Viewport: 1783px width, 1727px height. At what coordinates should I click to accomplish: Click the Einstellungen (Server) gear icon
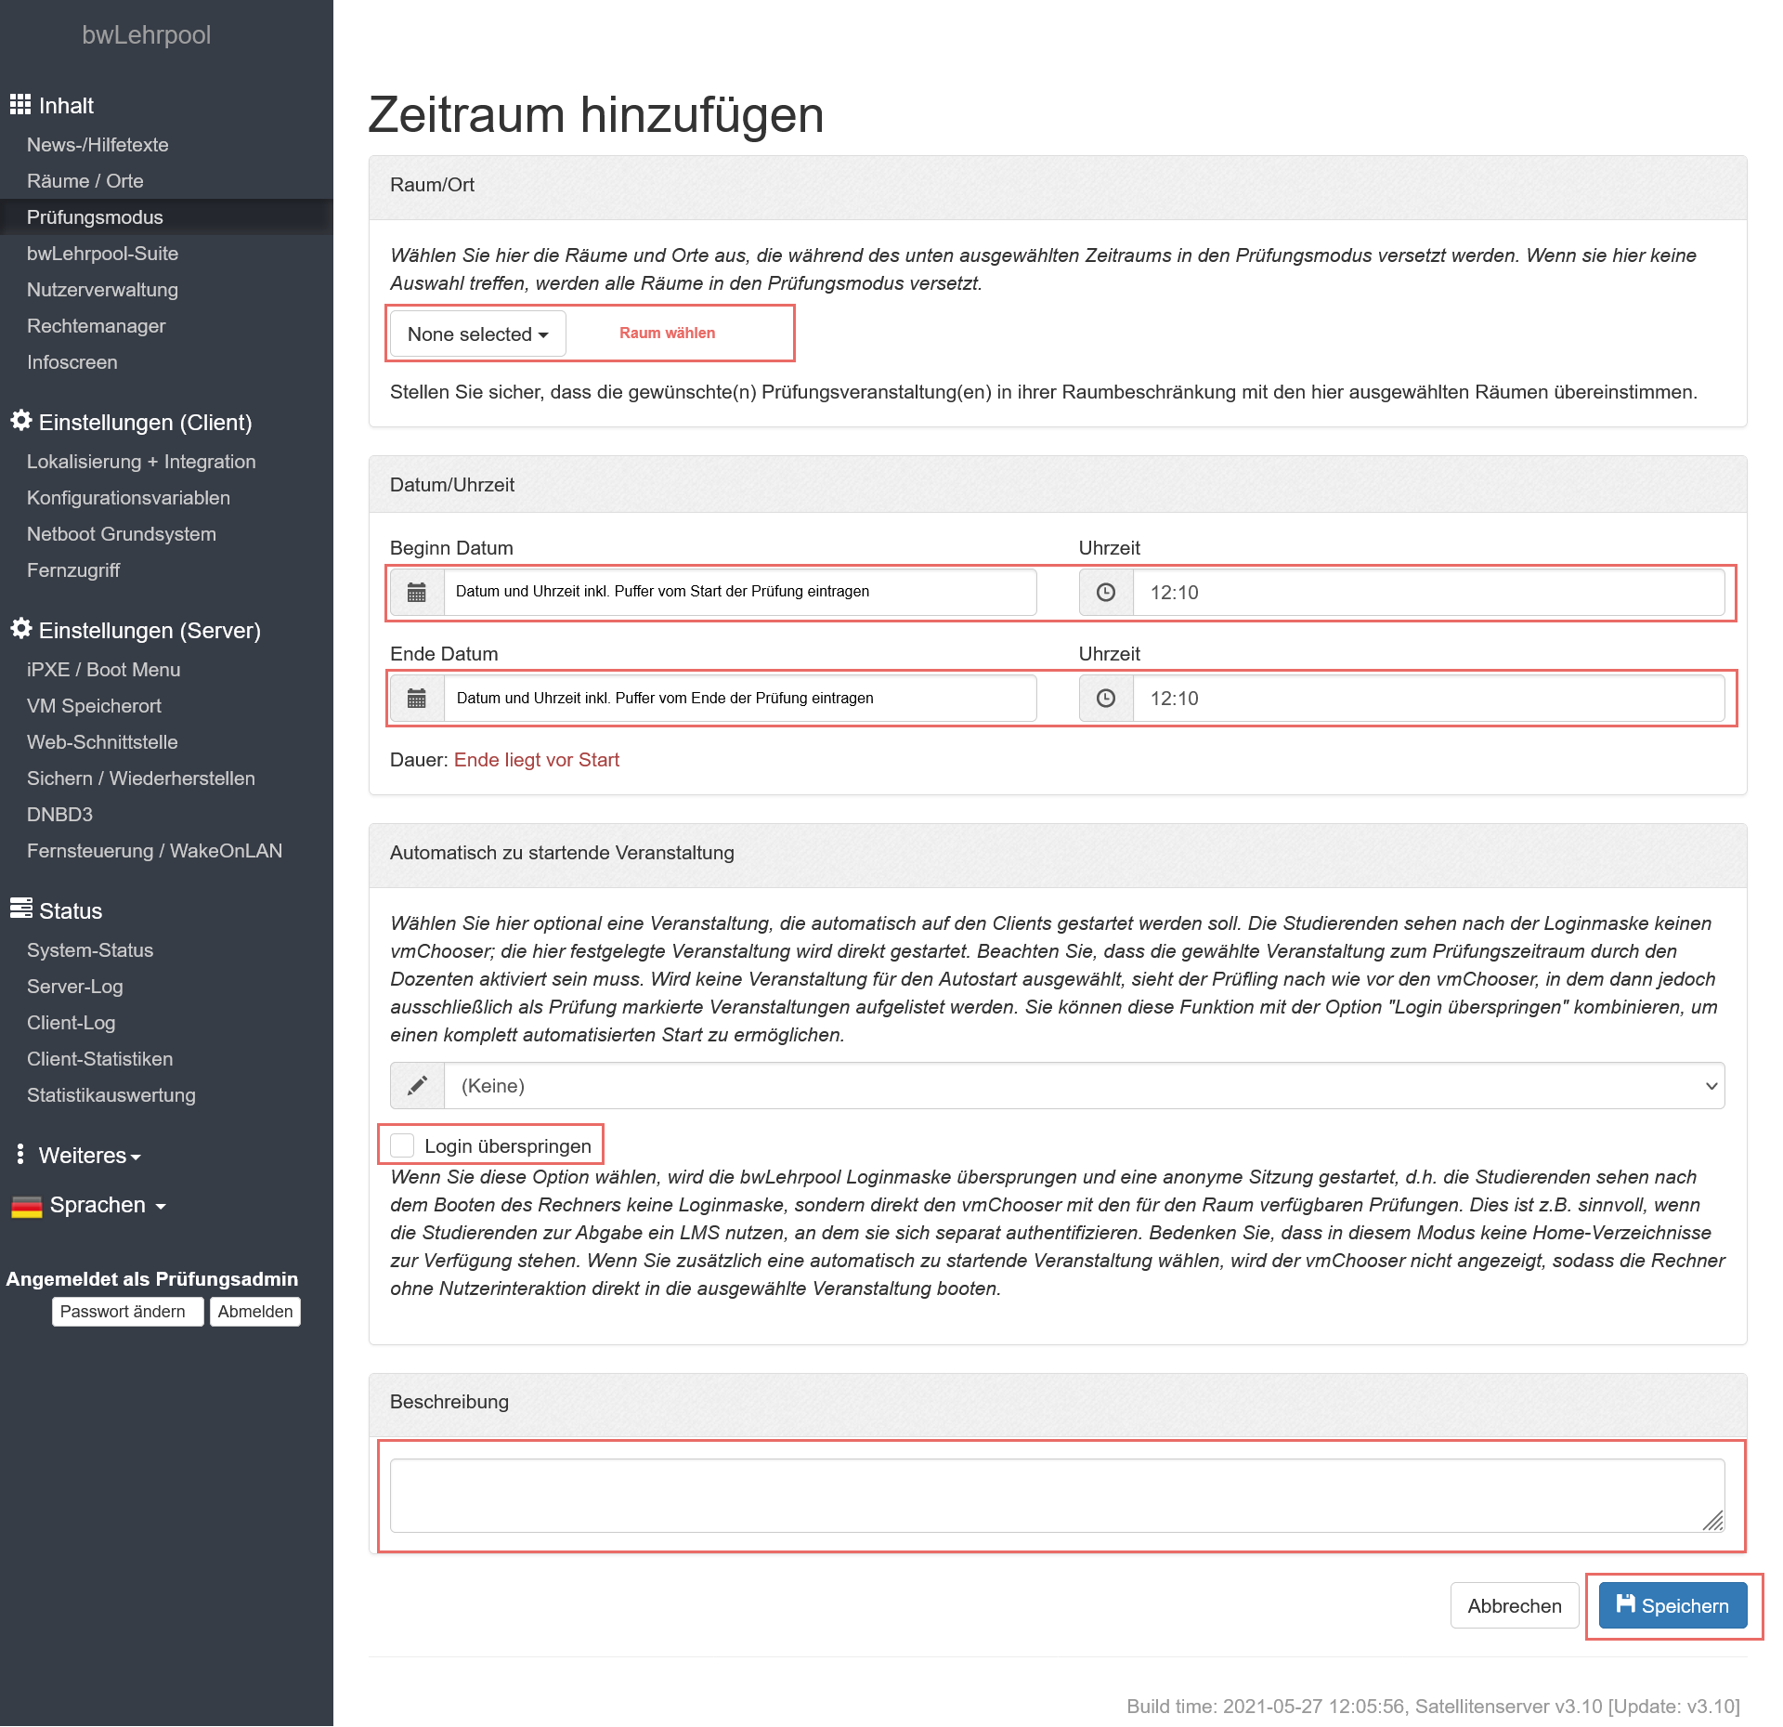point(20,629)
